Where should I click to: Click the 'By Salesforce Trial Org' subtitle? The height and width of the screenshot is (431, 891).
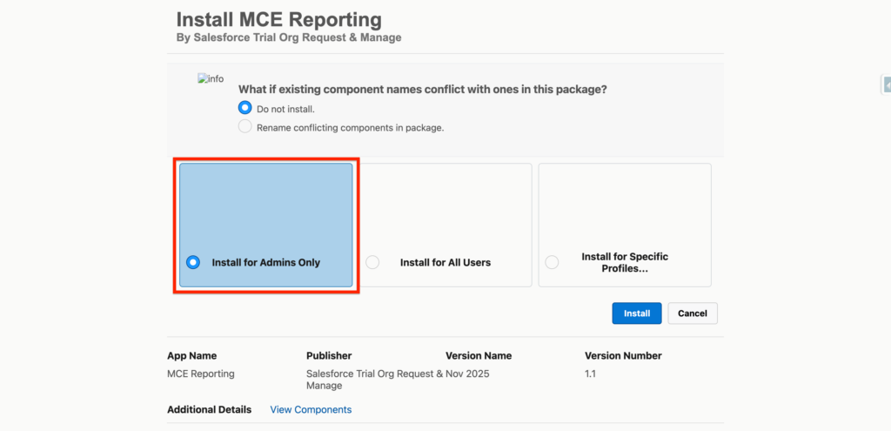(x=288, y=38)
